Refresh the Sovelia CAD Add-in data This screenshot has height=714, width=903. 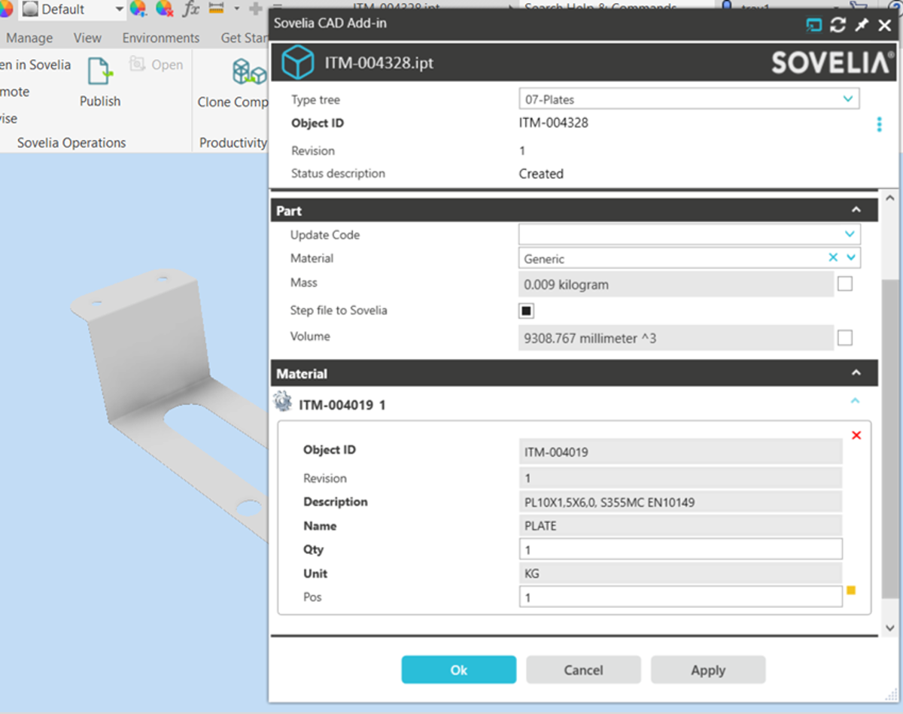[837, 25]
